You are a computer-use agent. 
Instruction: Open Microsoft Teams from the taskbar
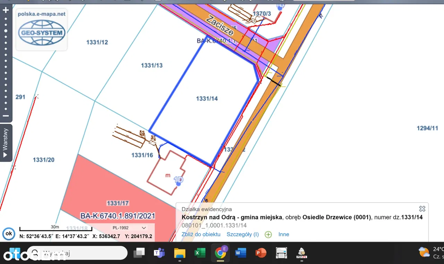coord(159,253)
